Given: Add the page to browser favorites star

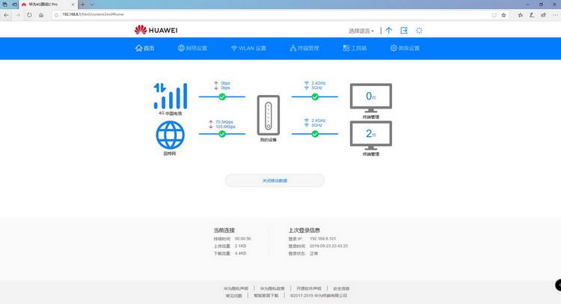Looking at the screenshot, I should click(x=503, y=15).
